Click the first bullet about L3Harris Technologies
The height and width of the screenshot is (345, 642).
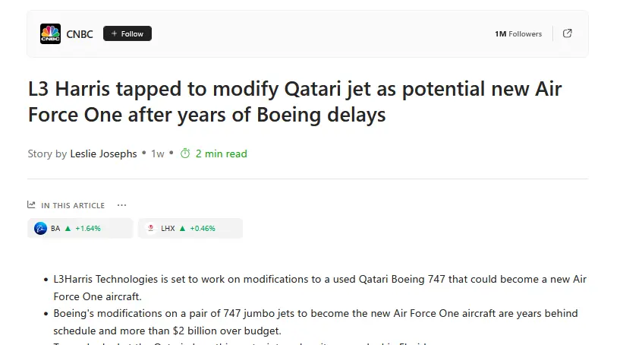point(319,287)
